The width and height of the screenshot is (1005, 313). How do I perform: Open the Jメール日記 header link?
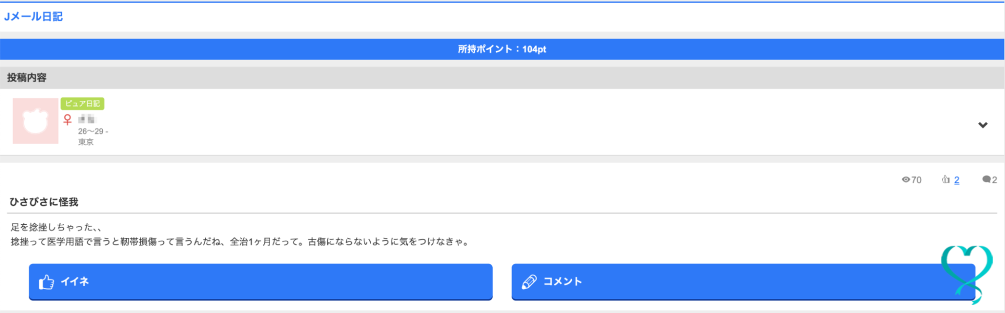(x=35, y=16)
